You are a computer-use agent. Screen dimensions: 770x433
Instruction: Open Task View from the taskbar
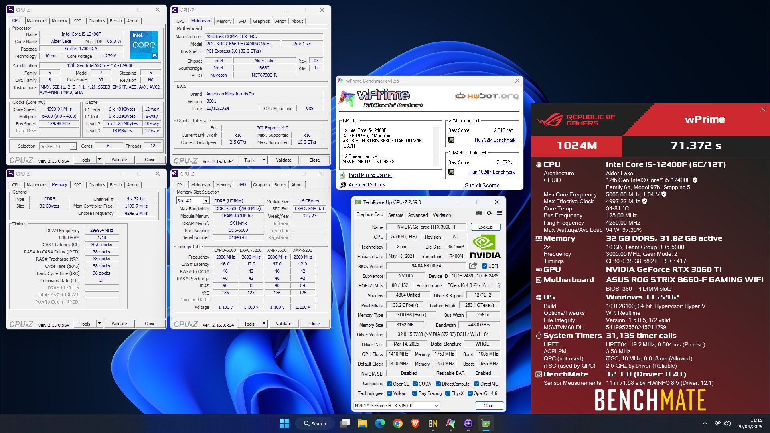pos(345,423)
